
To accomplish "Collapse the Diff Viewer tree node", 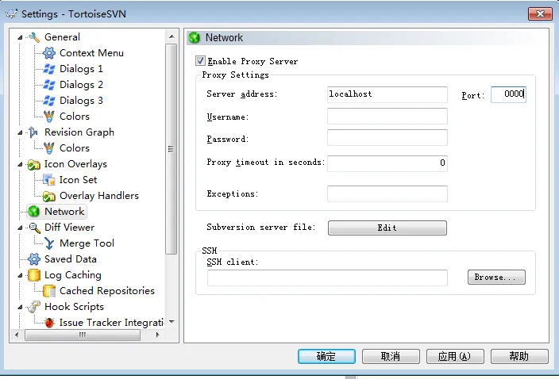I will click(x=21, y=228).
